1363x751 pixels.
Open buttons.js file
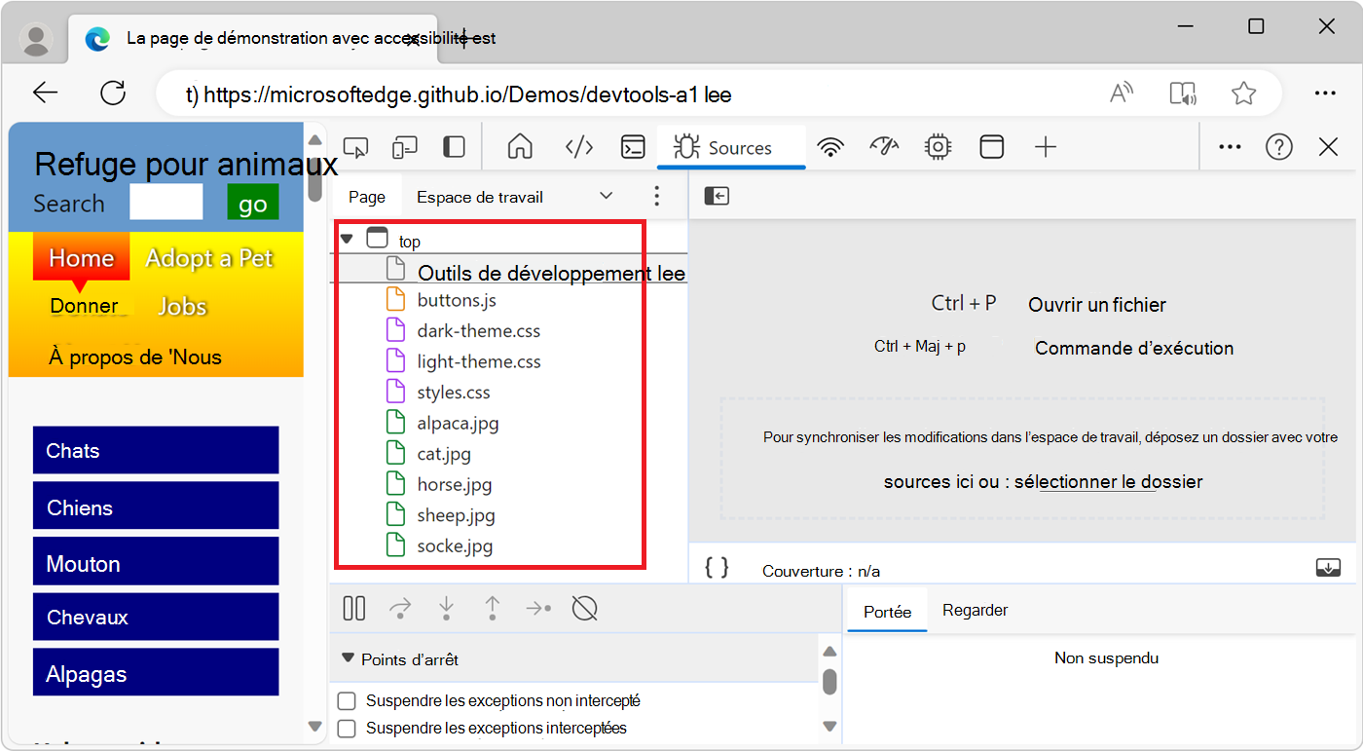pyautogui.click(x=458, y=300)
